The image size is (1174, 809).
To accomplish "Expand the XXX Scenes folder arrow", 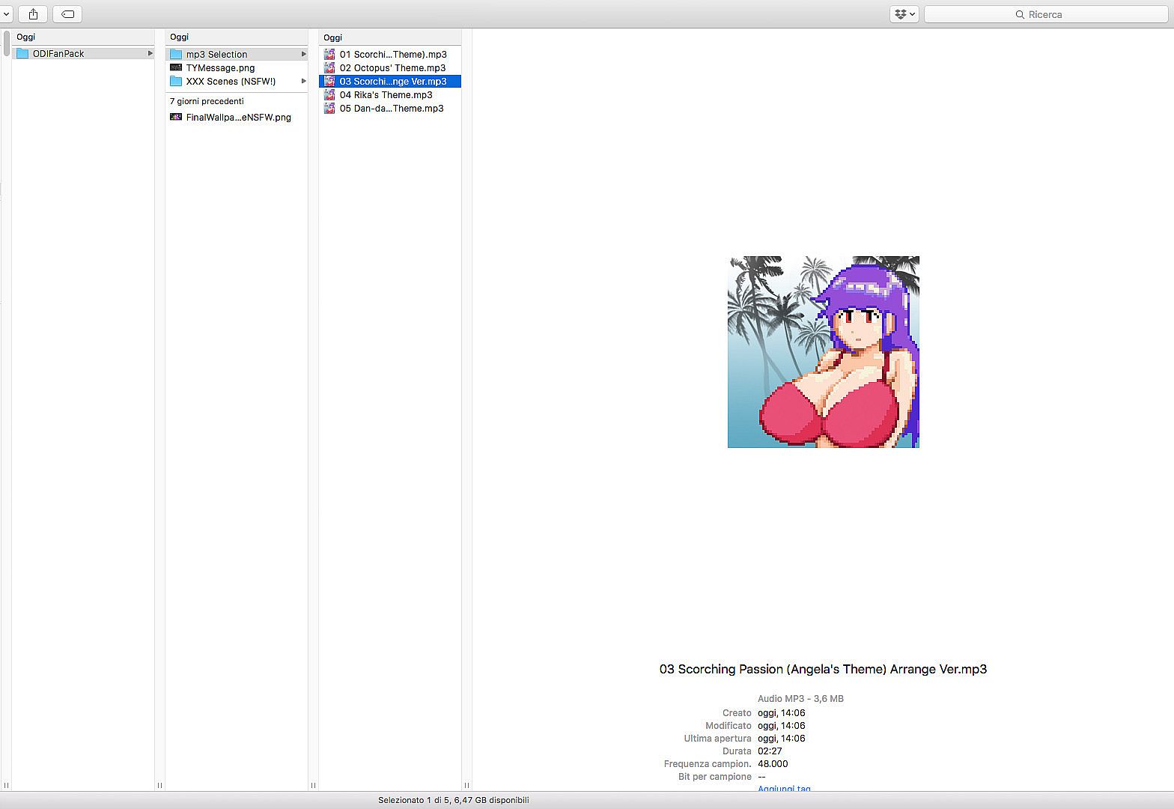I will (303, 82).
